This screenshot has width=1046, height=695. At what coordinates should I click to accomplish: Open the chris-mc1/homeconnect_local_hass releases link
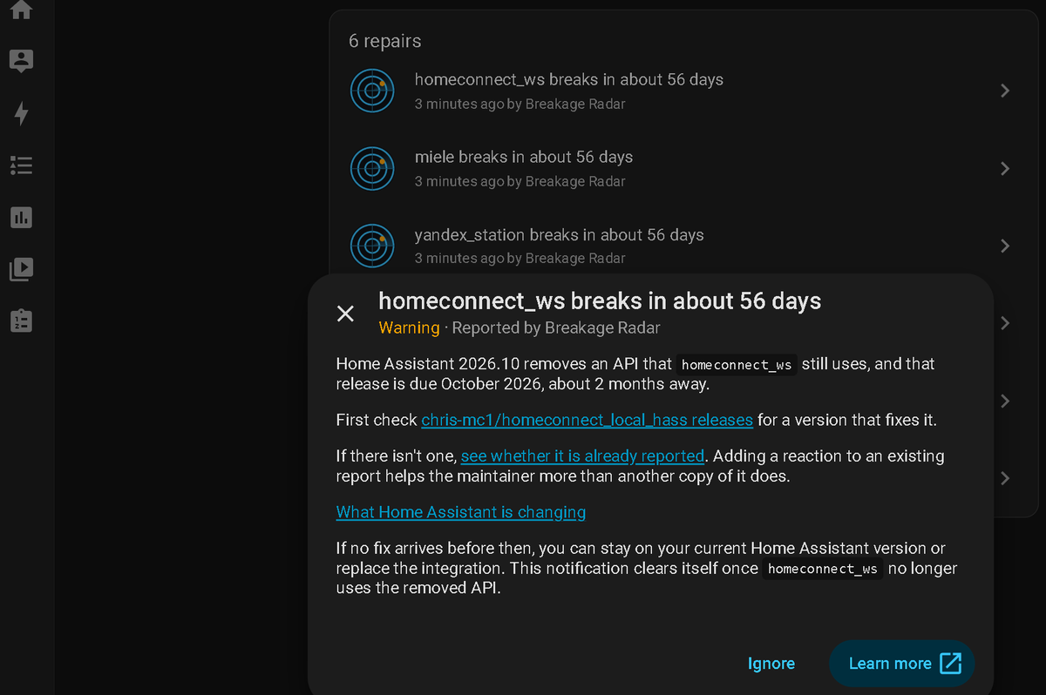pos(587,420)
